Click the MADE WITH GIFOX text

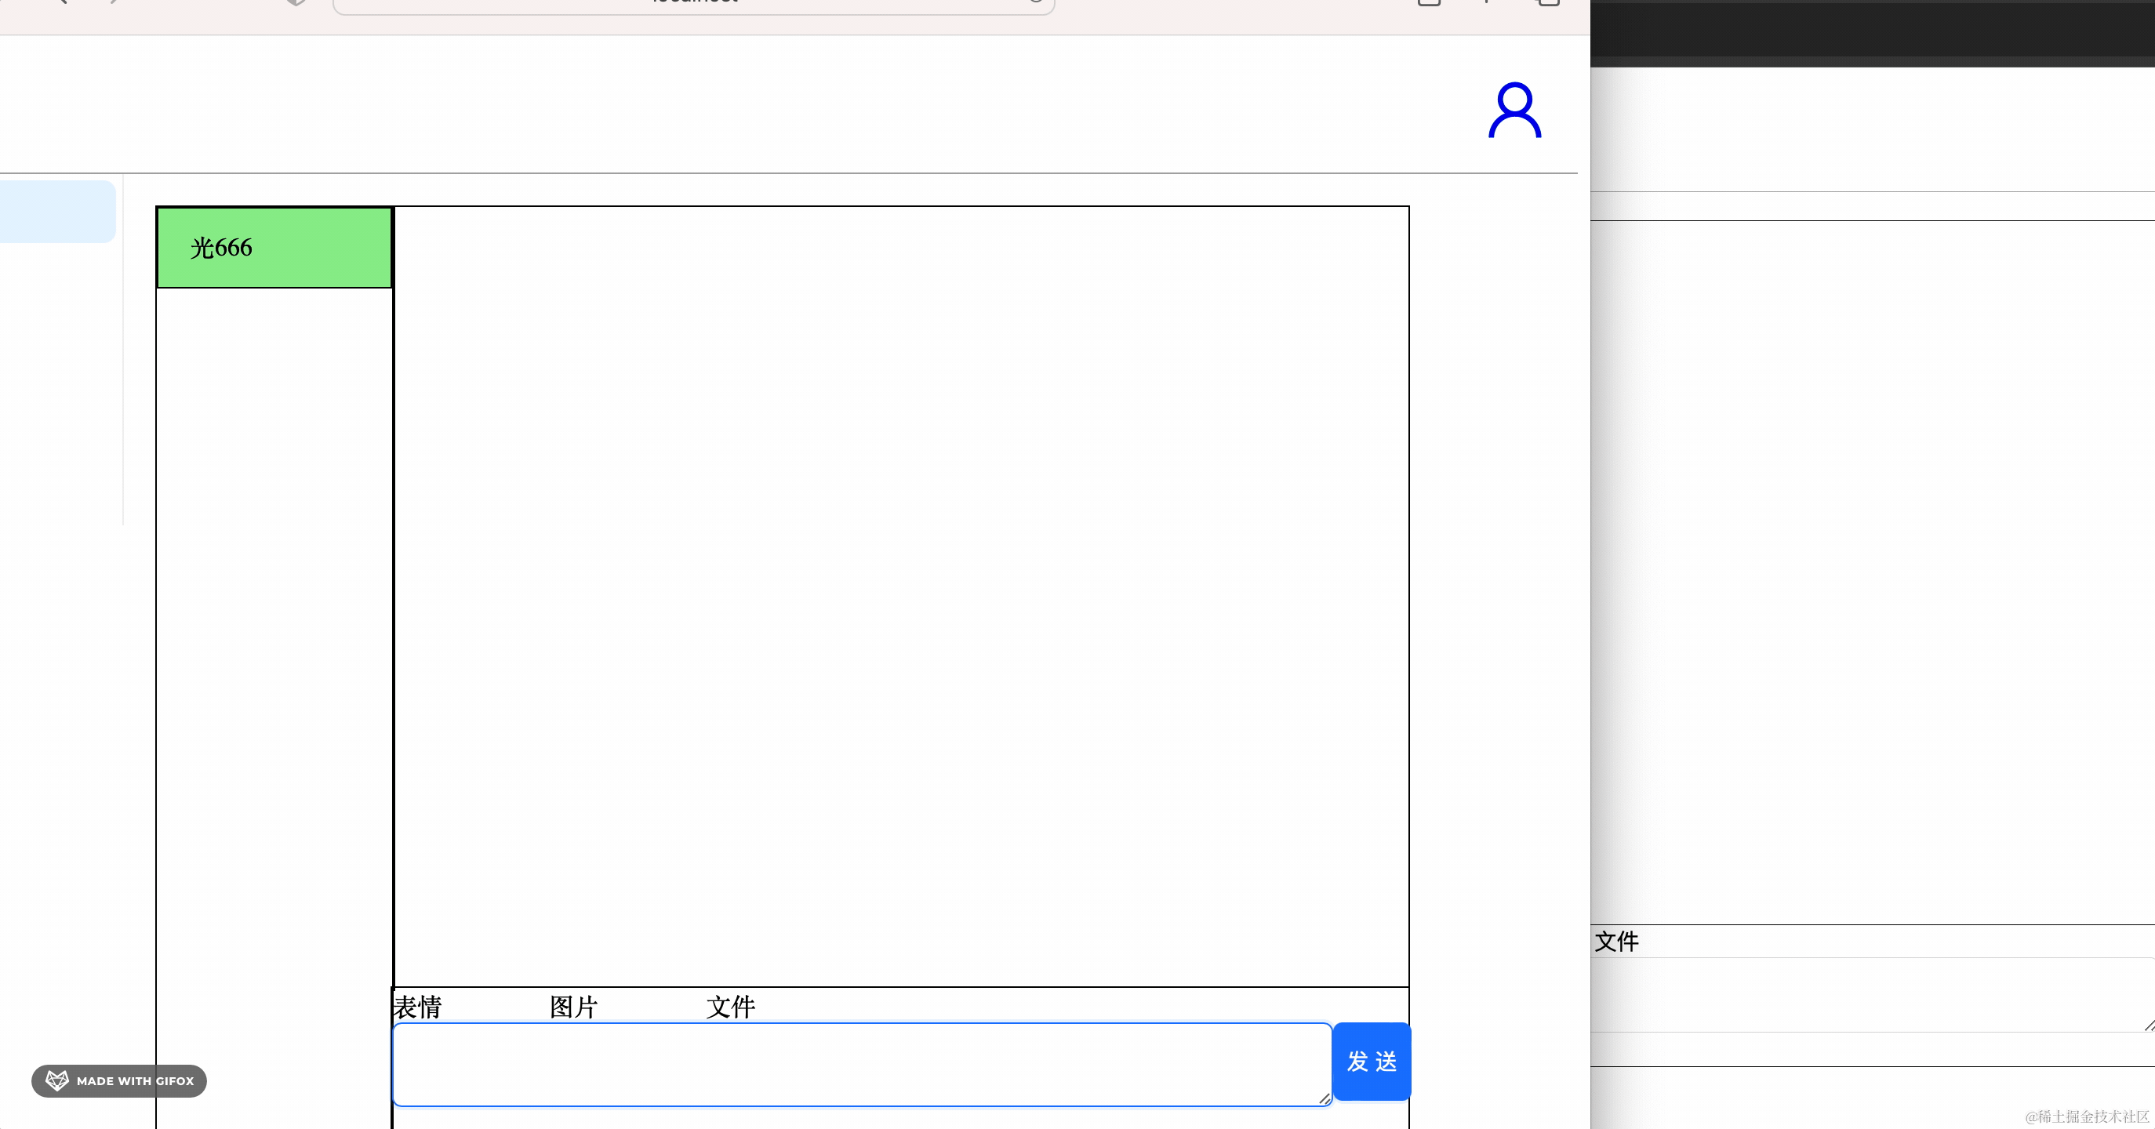pyautogui.click(x=135, y=1080)
